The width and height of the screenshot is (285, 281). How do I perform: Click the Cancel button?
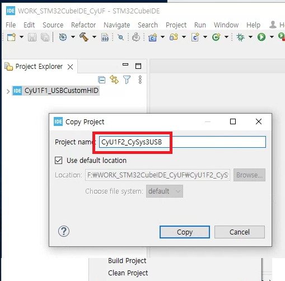pyautogui.click(x=240, y=232)
